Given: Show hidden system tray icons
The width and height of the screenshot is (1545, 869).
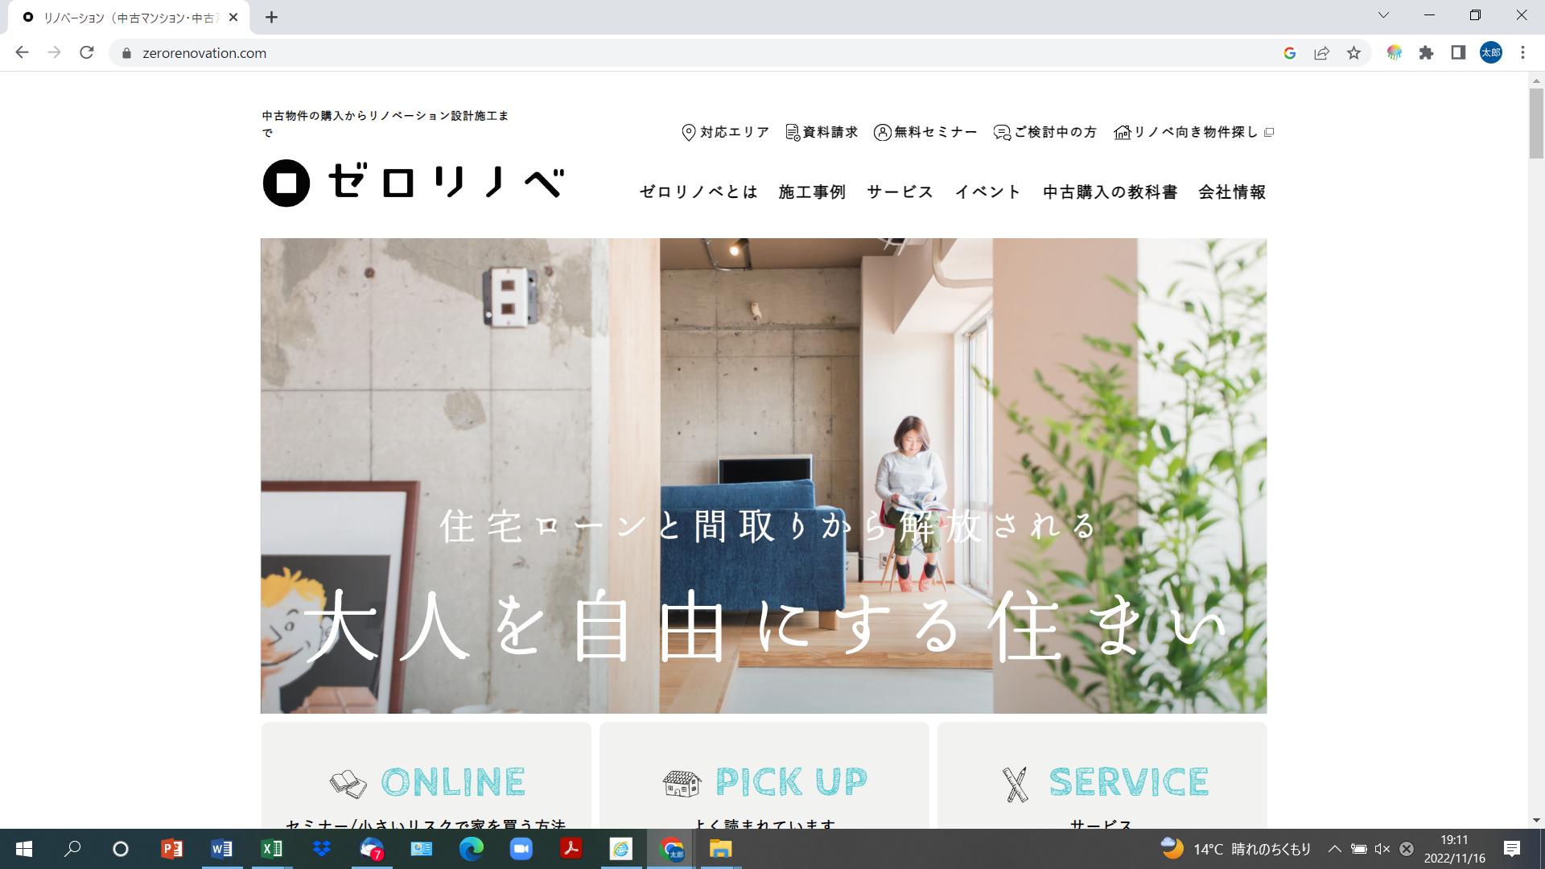Looking at the screenshot, I should coord(1334,849).
